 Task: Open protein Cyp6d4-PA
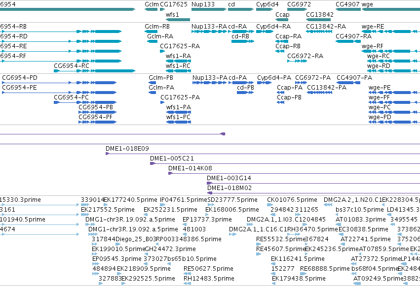coord(274,78)
